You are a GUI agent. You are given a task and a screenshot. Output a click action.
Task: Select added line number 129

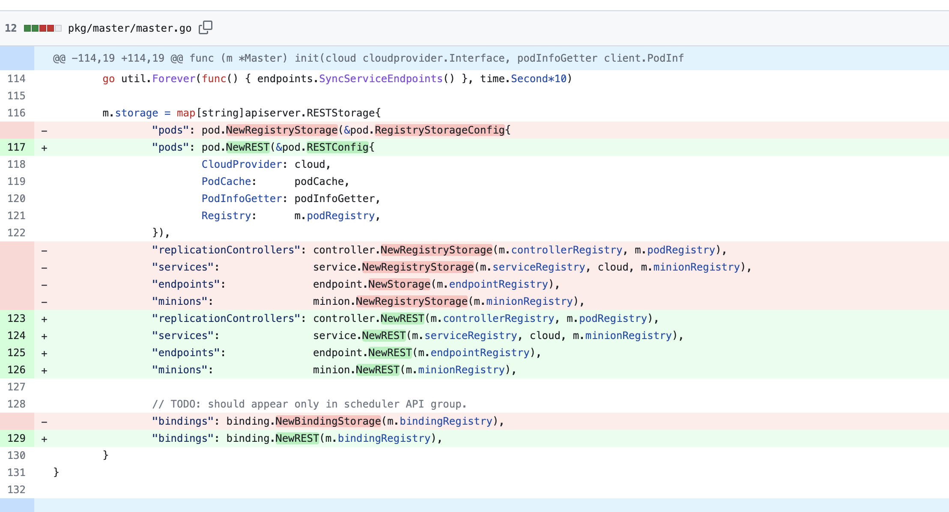17,438
